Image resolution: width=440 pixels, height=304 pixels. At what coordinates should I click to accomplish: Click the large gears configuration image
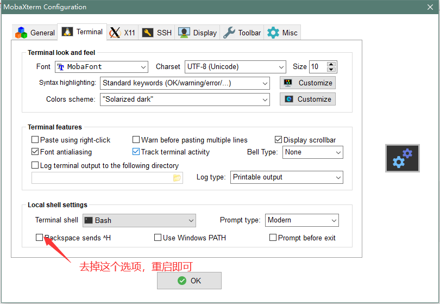tap(403, 158)
